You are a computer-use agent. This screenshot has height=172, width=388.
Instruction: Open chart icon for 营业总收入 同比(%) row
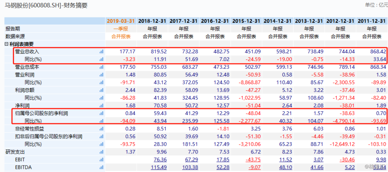[x=101, y=60]
